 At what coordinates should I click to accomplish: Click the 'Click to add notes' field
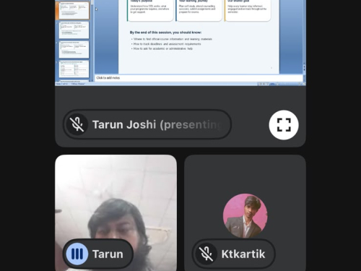pos(199,78)
